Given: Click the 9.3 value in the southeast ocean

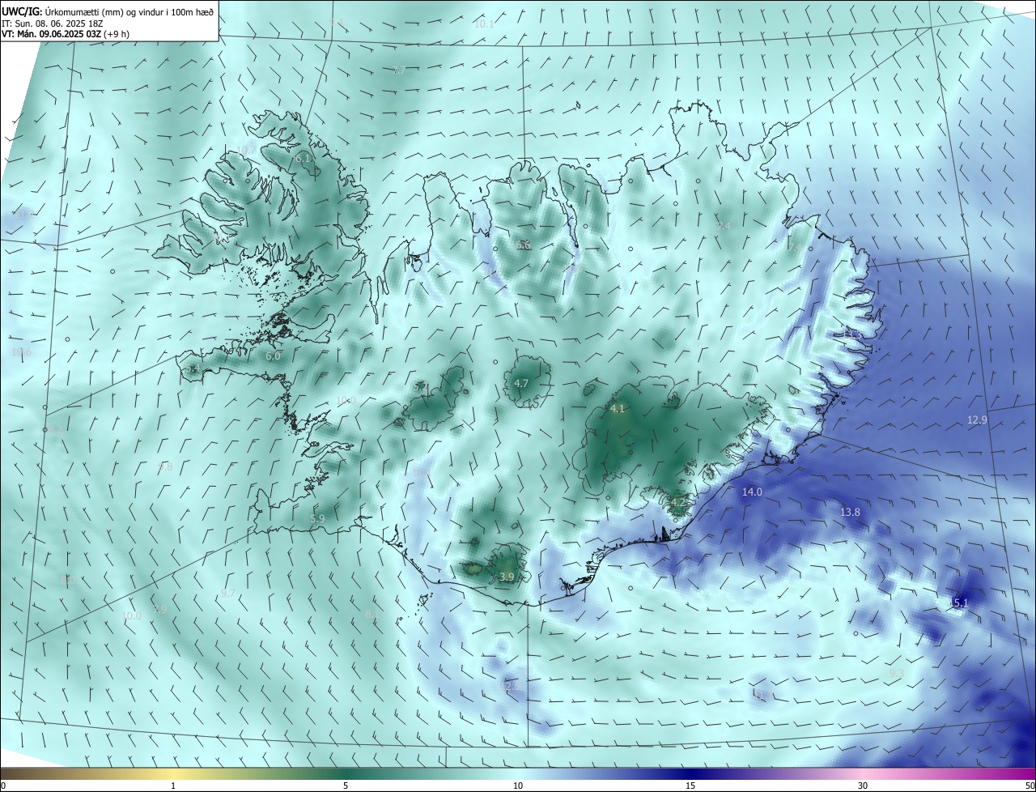Looking at the screenshot, I should [x=897, y=673].
